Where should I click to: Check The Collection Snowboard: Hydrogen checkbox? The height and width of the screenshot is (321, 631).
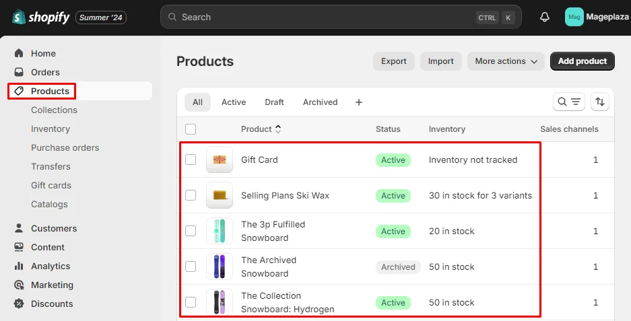tap(191, 302)
